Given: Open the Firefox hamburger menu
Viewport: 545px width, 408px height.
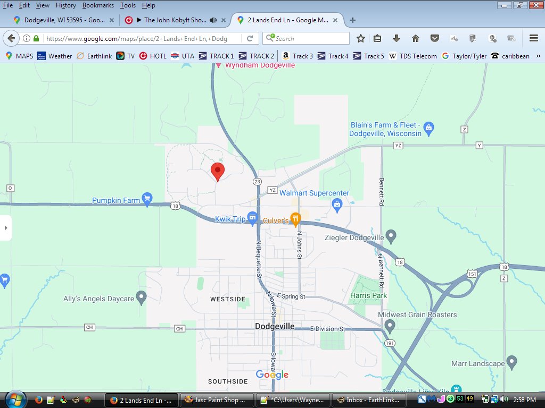Looking at the screenshot, I should pos(533,38).
